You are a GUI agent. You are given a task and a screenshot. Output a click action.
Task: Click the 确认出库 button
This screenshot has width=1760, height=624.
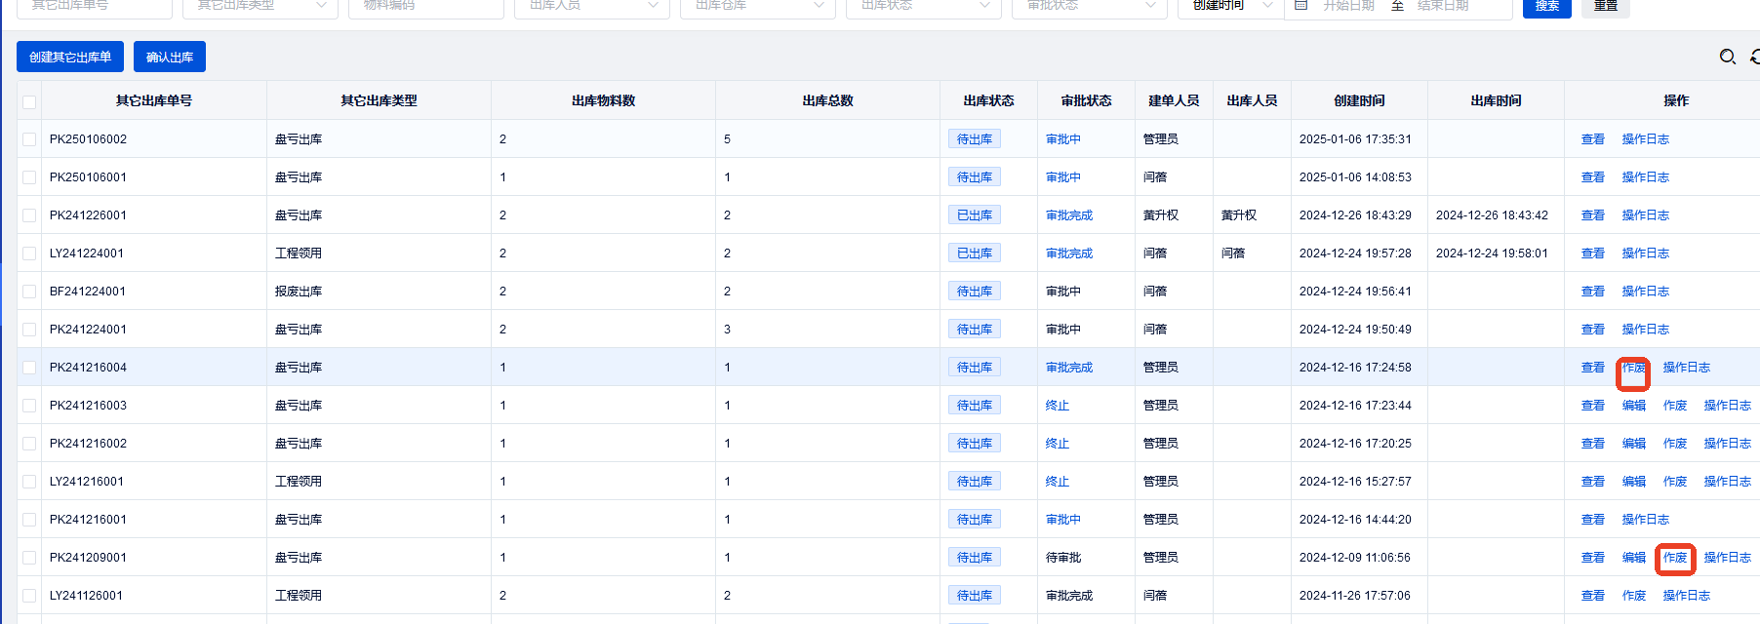click(x=170, y=57)
